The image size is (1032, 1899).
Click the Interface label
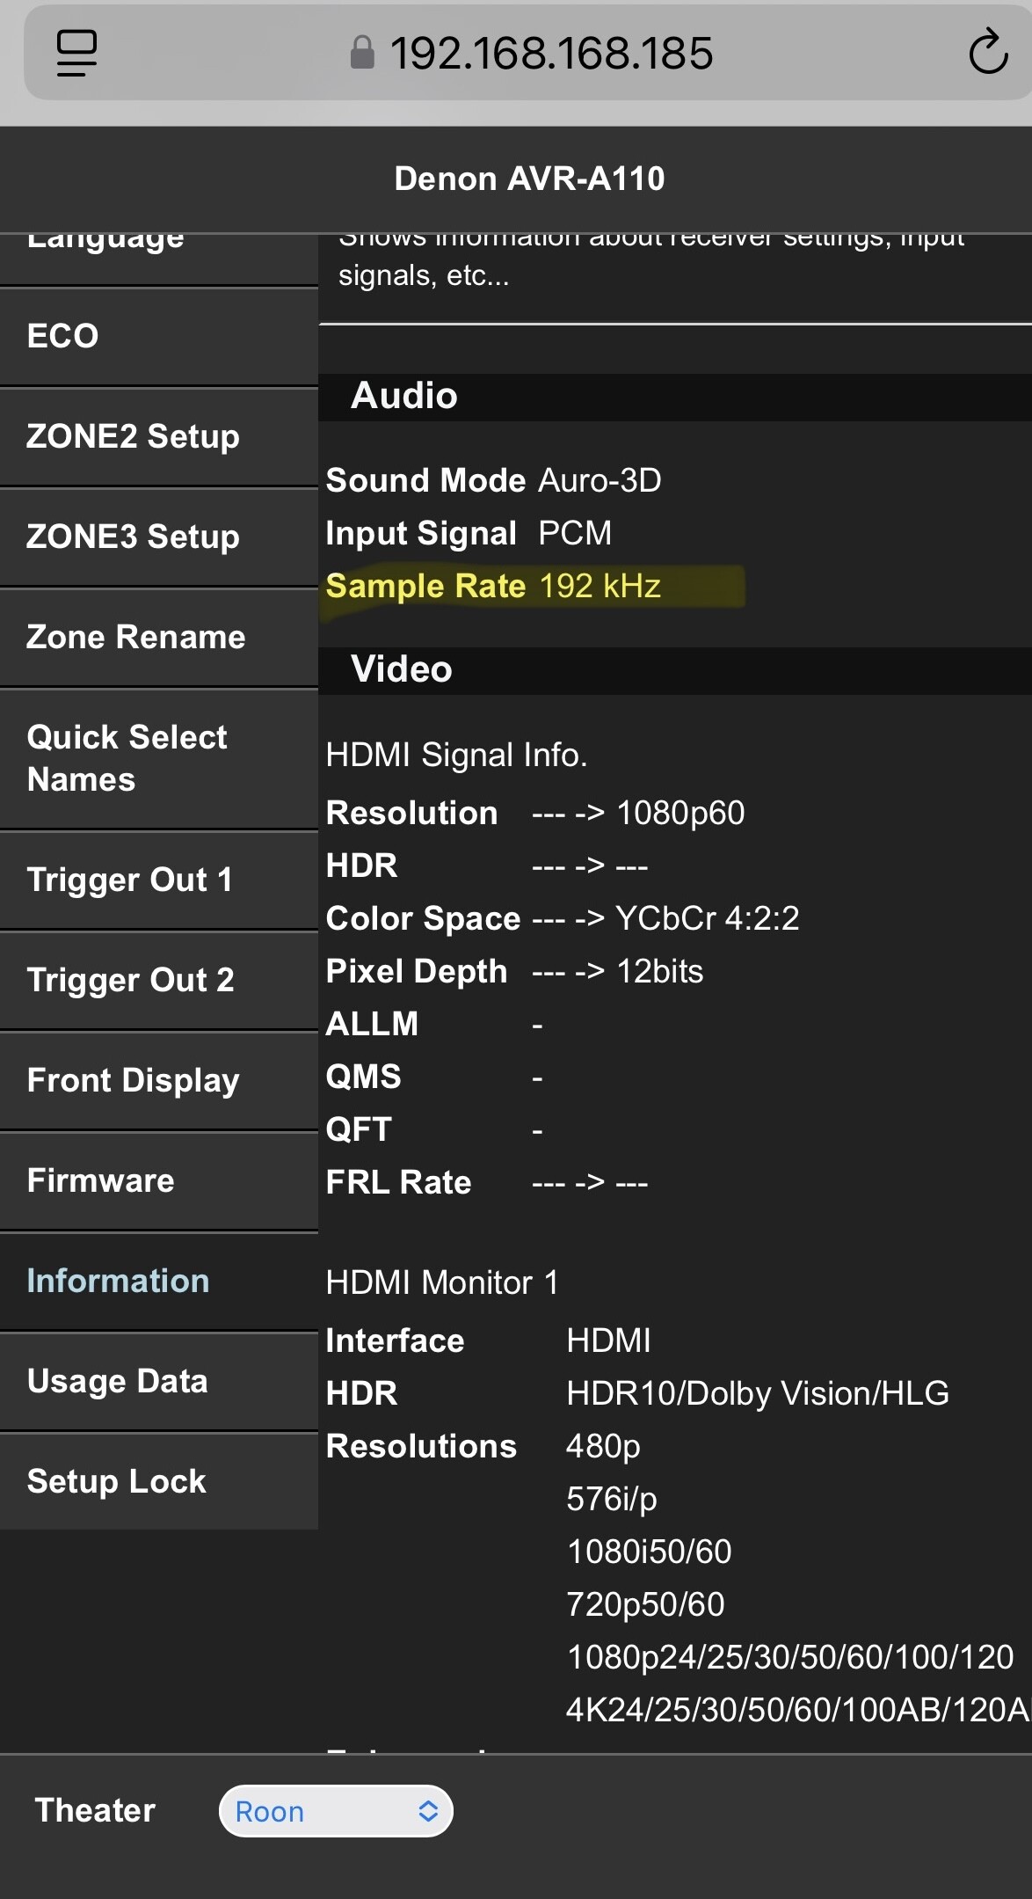click(x=395, y=1340)
